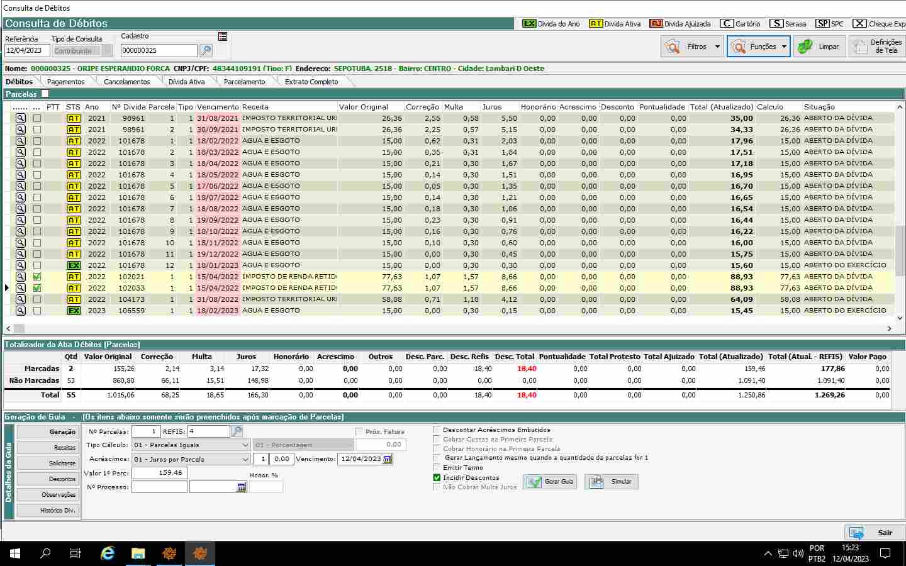Open the Vencimento calendar picker icon
This screenshot has height=566, width=906.
click(388, 459)
